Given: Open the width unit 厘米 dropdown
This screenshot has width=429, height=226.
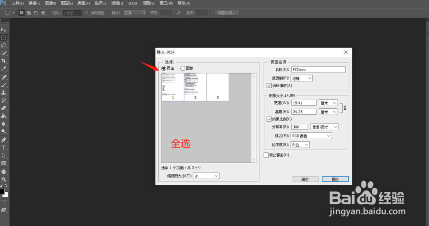Looking at the screenshot, I should click(x=328, y=103).
